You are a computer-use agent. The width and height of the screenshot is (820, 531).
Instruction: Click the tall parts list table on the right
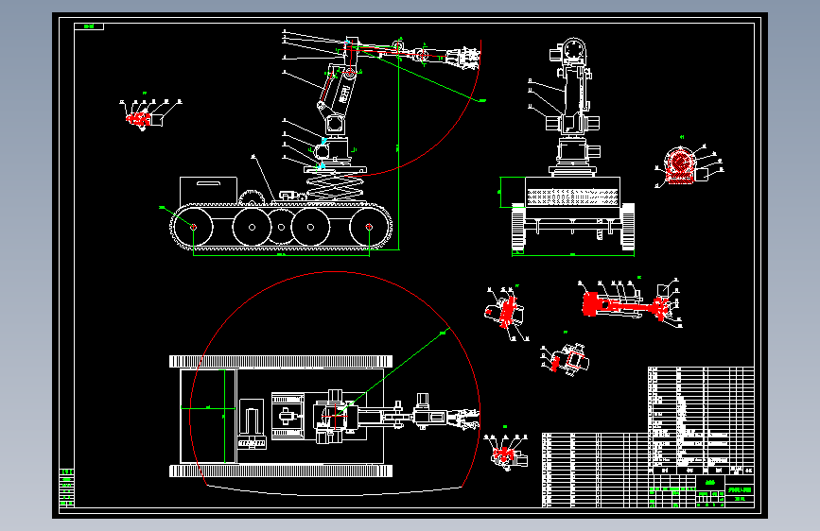[x=701, y=420]
